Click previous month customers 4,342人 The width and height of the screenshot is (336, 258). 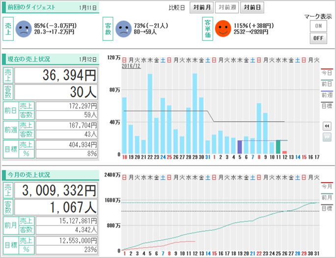[67, 230]
